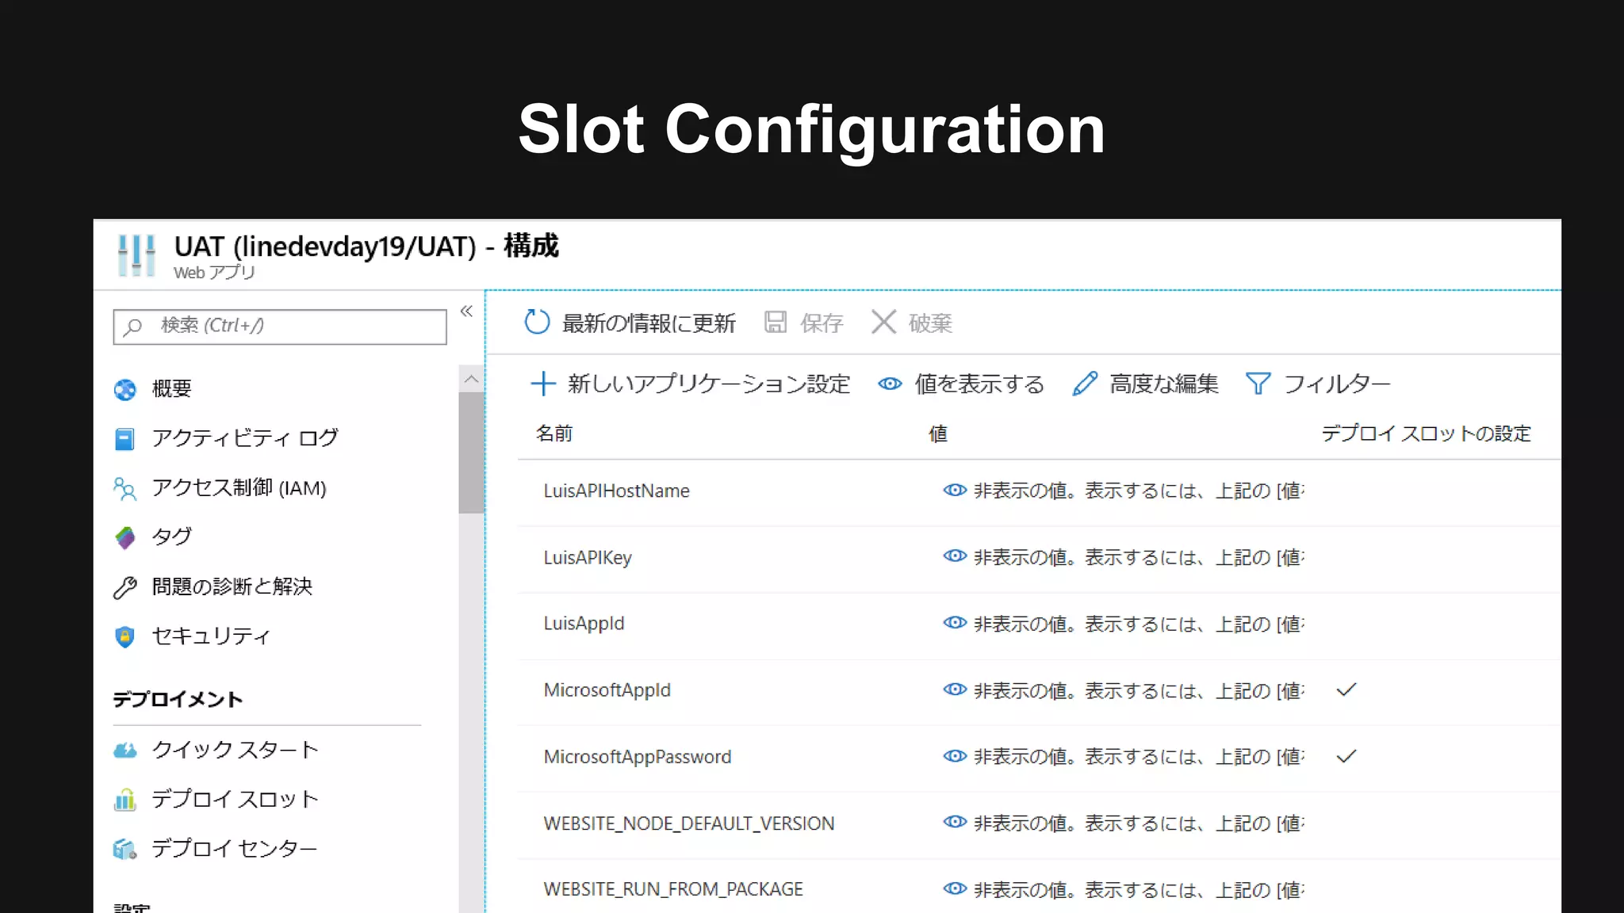Open the LuisAPIHostName setting

616,491
